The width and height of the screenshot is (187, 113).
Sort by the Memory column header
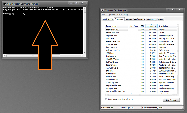pos(151,26)
